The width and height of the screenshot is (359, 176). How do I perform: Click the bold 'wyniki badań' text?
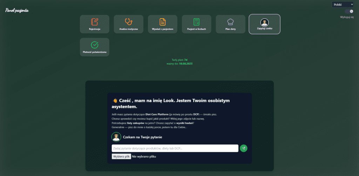click(x=185, y=123)
